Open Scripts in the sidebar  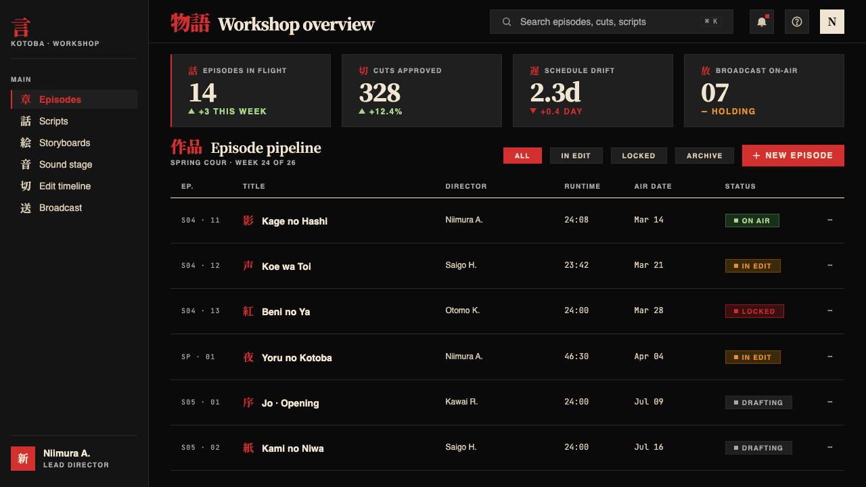click(x=74, y=121)
